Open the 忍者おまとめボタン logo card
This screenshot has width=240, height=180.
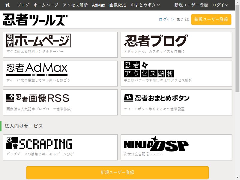(x=176, y=102)
